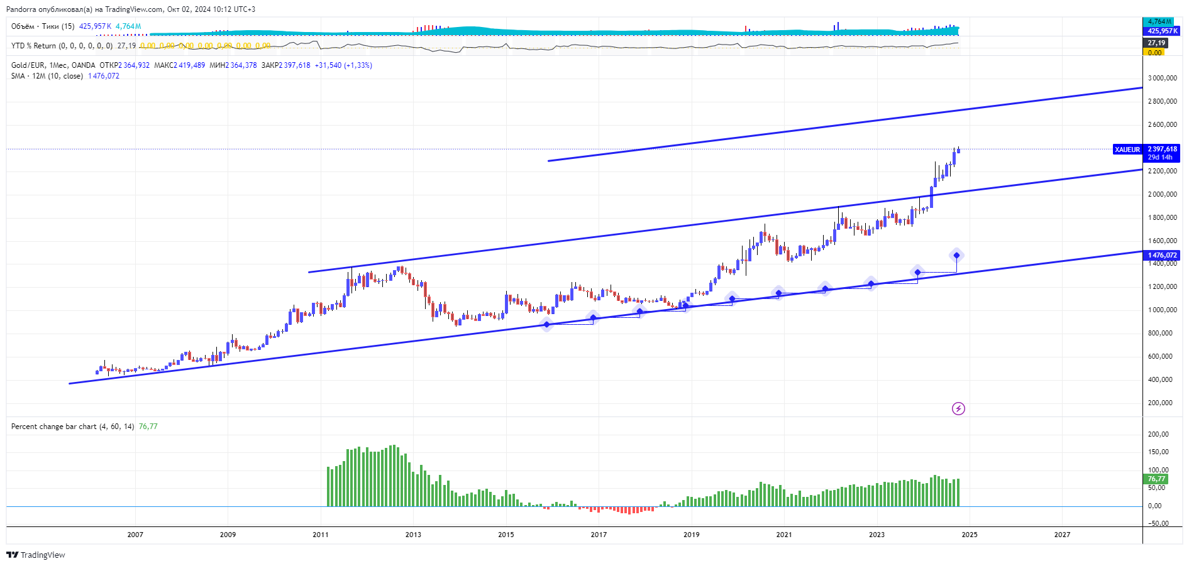Click the blue 425,957 K value in volume legend
The width and height of the screenshot is (1189, 566).
coord(96,26)
